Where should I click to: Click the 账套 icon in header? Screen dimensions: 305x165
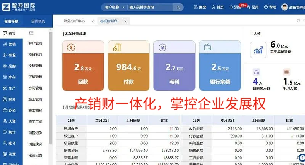pos(196,7)
